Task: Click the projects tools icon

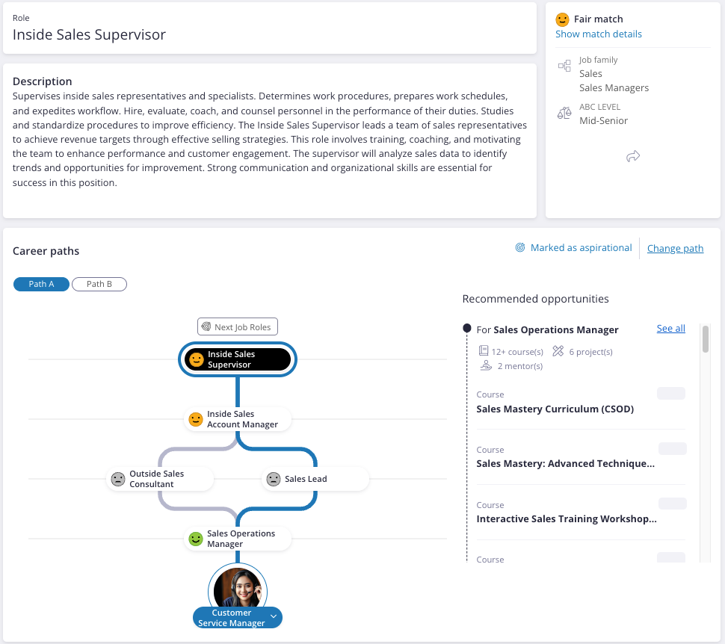Action: 558,351
